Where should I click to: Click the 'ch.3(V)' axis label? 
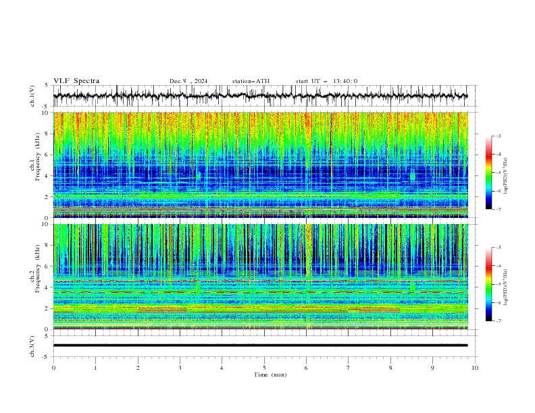pyautogui.click(x=32, y=346)
